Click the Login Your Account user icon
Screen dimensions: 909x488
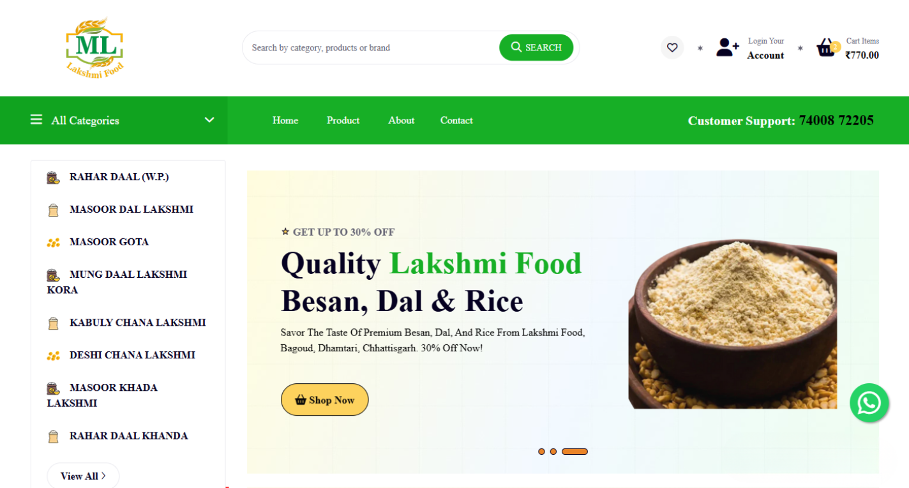pyautogui.click(x=727, y=47)
